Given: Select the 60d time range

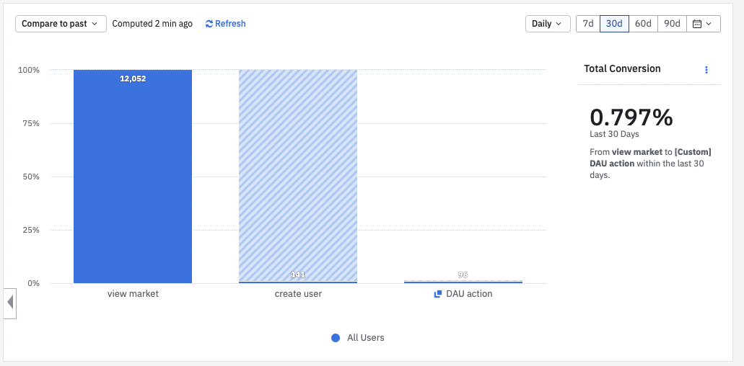Looking at the screenshot, I should click(643, 24).
